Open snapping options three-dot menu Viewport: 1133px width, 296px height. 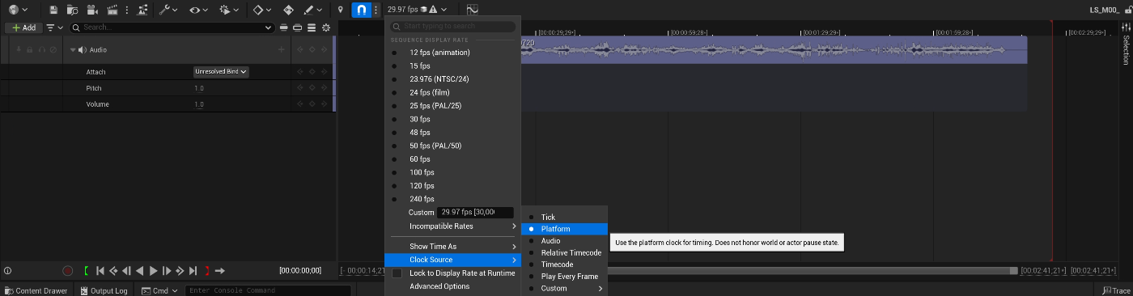coord(376,10)
